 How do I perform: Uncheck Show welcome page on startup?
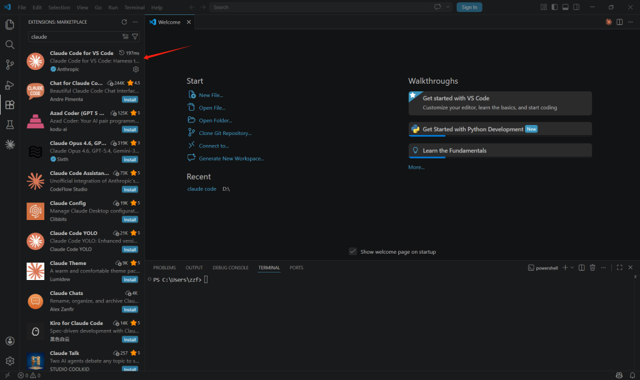[x=353, y=251]
